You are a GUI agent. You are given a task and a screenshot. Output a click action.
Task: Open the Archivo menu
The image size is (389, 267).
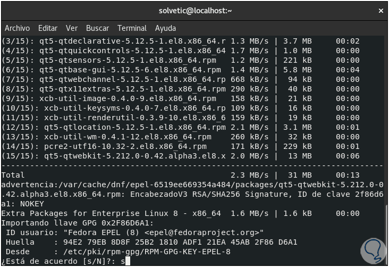coord(18,28)
